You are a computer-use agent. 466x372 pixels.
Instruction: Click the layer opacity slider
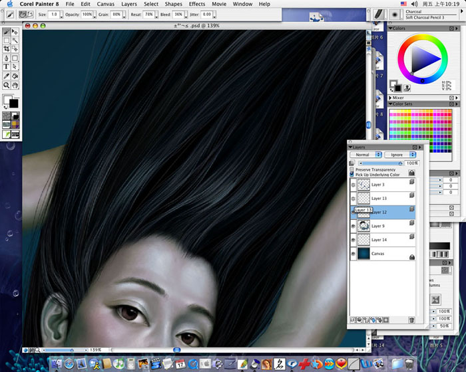(381, 163)
